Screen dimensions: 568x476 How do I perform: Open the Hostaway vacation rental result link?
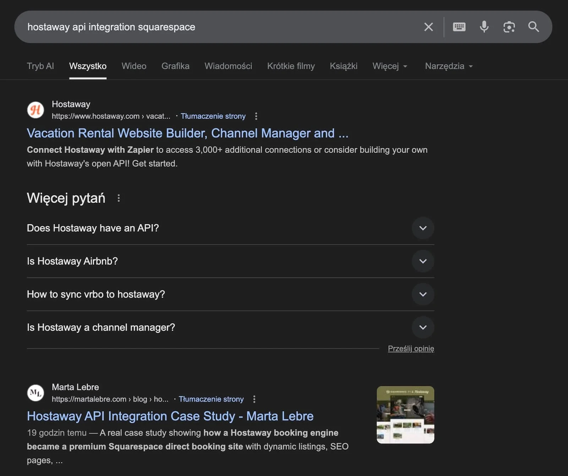(187, 133)
